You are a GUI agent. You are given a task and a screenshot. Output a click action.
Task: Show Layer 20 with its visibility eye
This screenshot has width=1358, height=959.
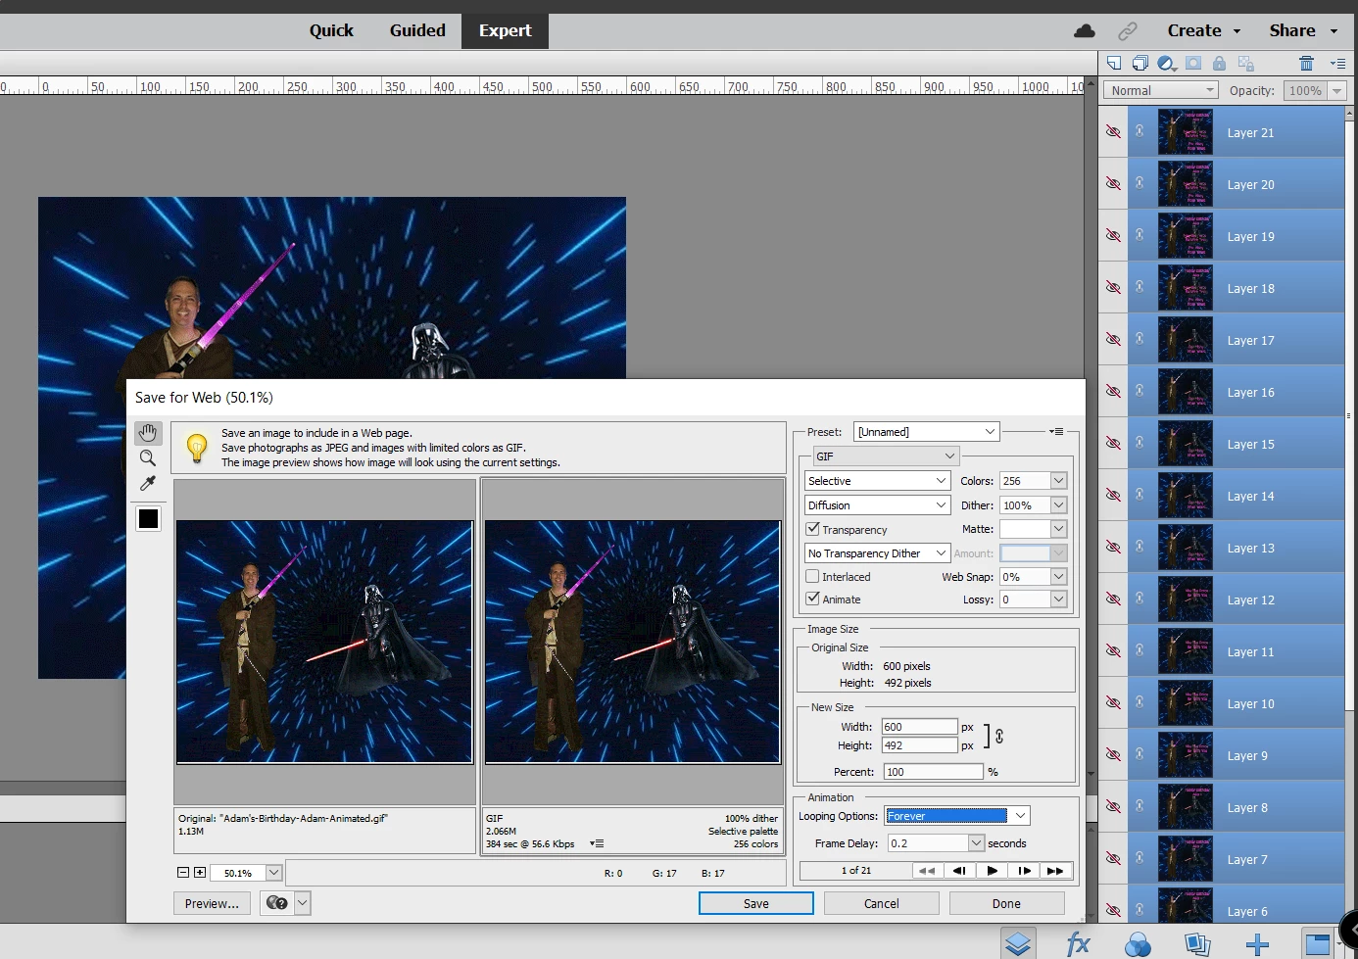[1113, 183]
